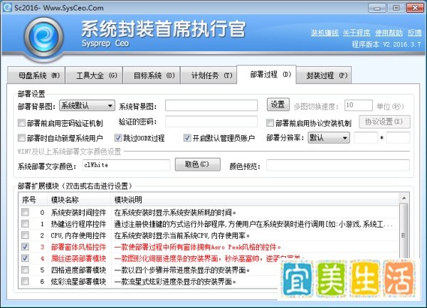Select the 部署窗体风格控件 row name
Viewport: 427px width, 308px height.
coord(78,247)
